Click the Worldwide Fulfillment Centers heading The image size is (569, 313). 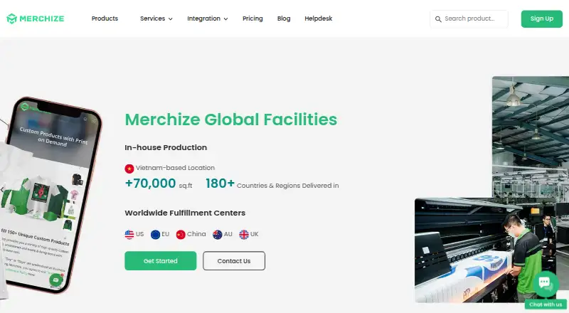(185, 213)
